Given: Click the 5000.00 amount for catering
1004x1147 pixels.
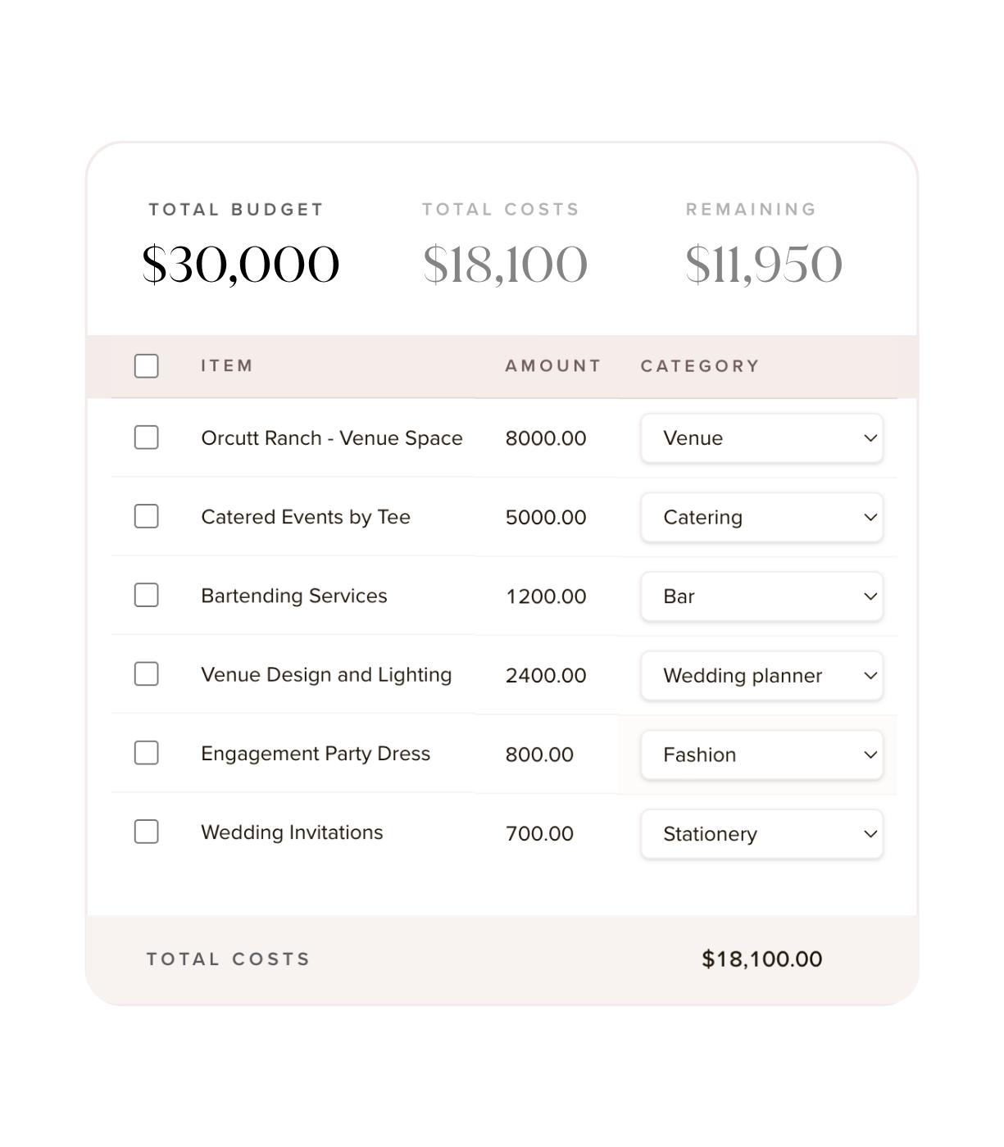Looking at the screenshot, I should [x=546, y=518].
